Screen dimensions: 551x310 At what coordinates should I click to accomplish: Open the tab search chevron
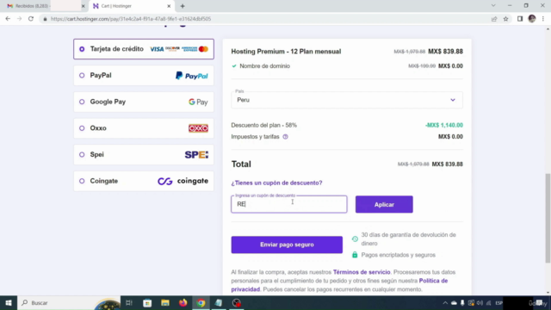point(493,6)
